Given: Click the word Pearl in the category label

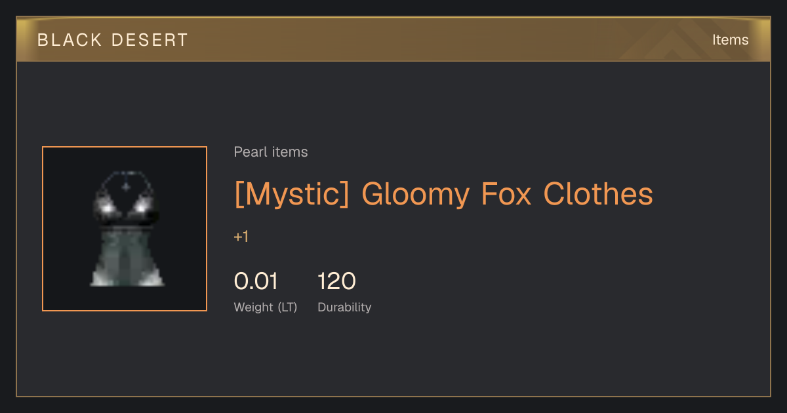Looking at the screenshot, I should 250,152.
